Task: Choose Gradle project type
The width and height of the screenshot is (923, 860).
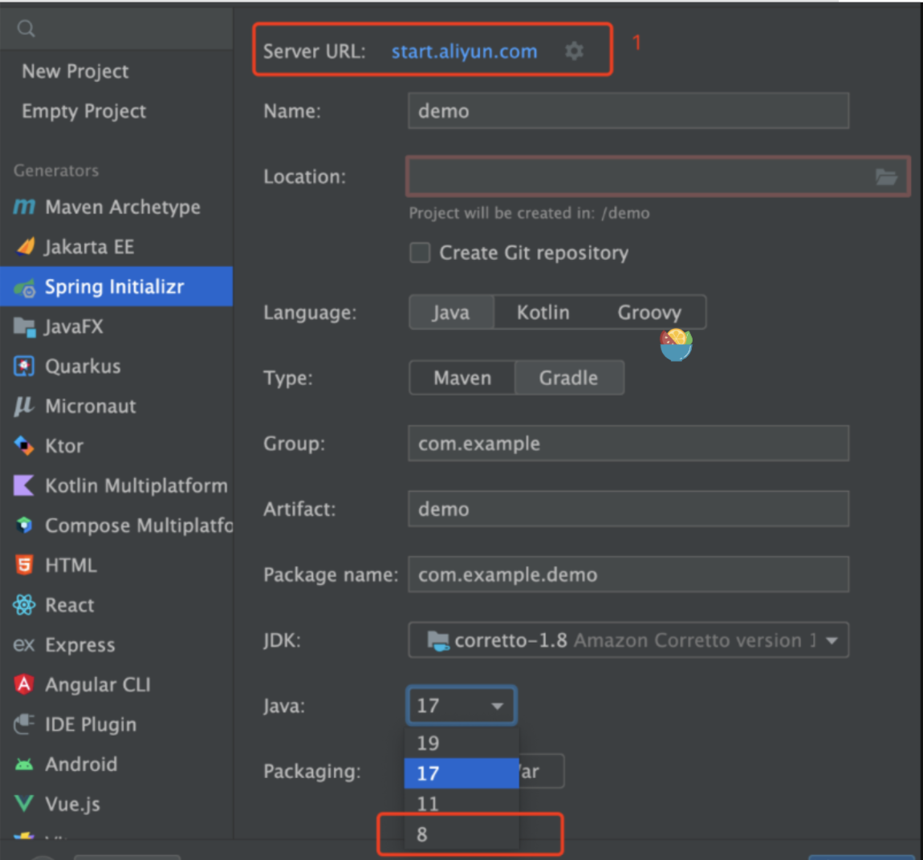Action: (x=568, y=378)
